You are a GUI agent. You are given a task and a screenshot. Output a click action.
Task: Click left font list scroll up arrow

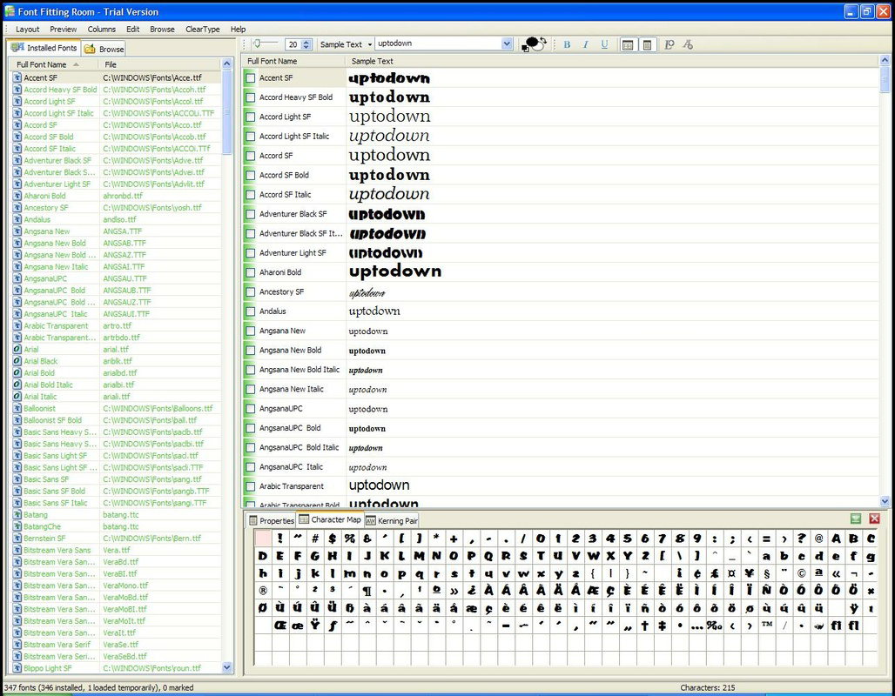226,64
